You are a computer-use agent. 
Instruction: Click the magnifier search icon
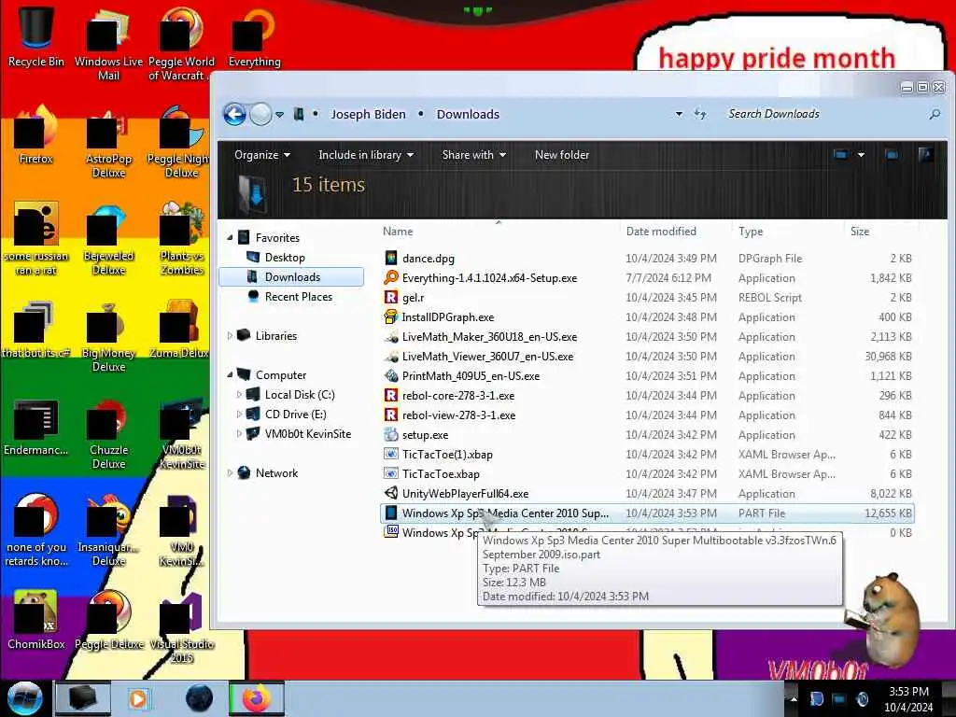pyautogui.click(x=934, y=114)
